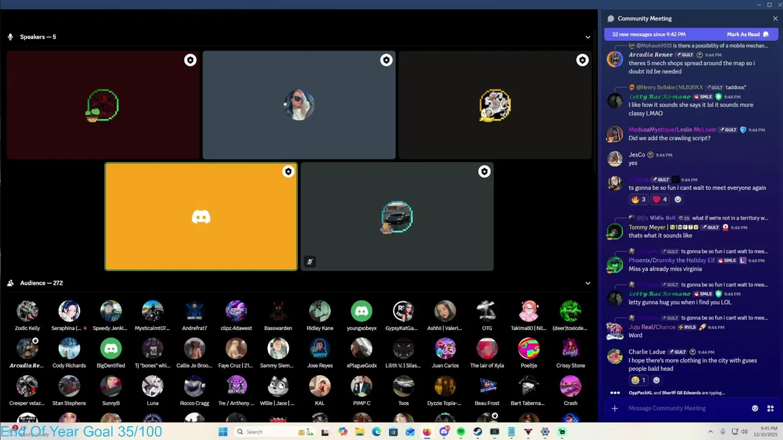Jump to replied message from @Mohawk9513

pyautogui.click(x=702, y=46)
